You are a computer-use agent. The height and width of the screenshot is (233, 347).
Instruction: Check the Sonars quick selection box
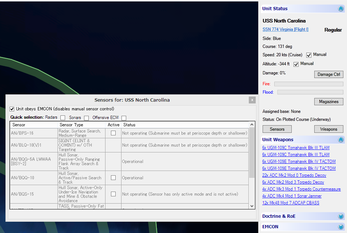[87, 118]
